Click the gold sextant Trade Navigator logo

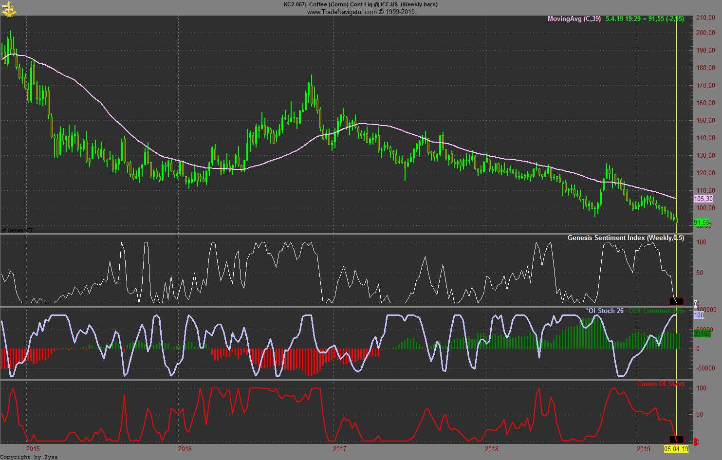[9, 9]
